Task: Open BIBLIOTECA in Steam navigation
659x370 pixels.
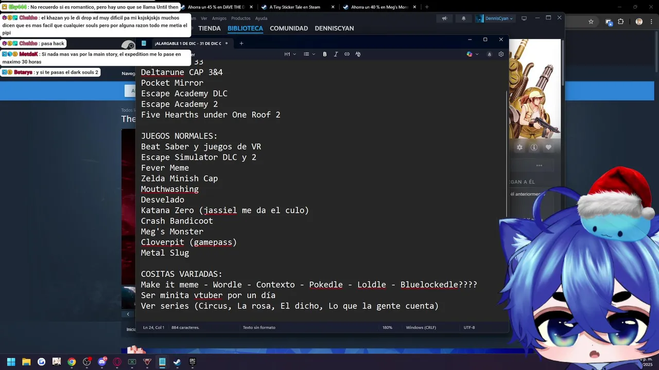Action: click(245, 28)
